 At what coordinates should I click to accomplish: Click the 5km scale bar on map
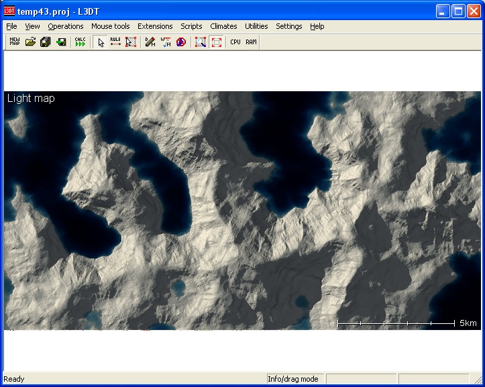pyautogui.click(x=396, y=323)
